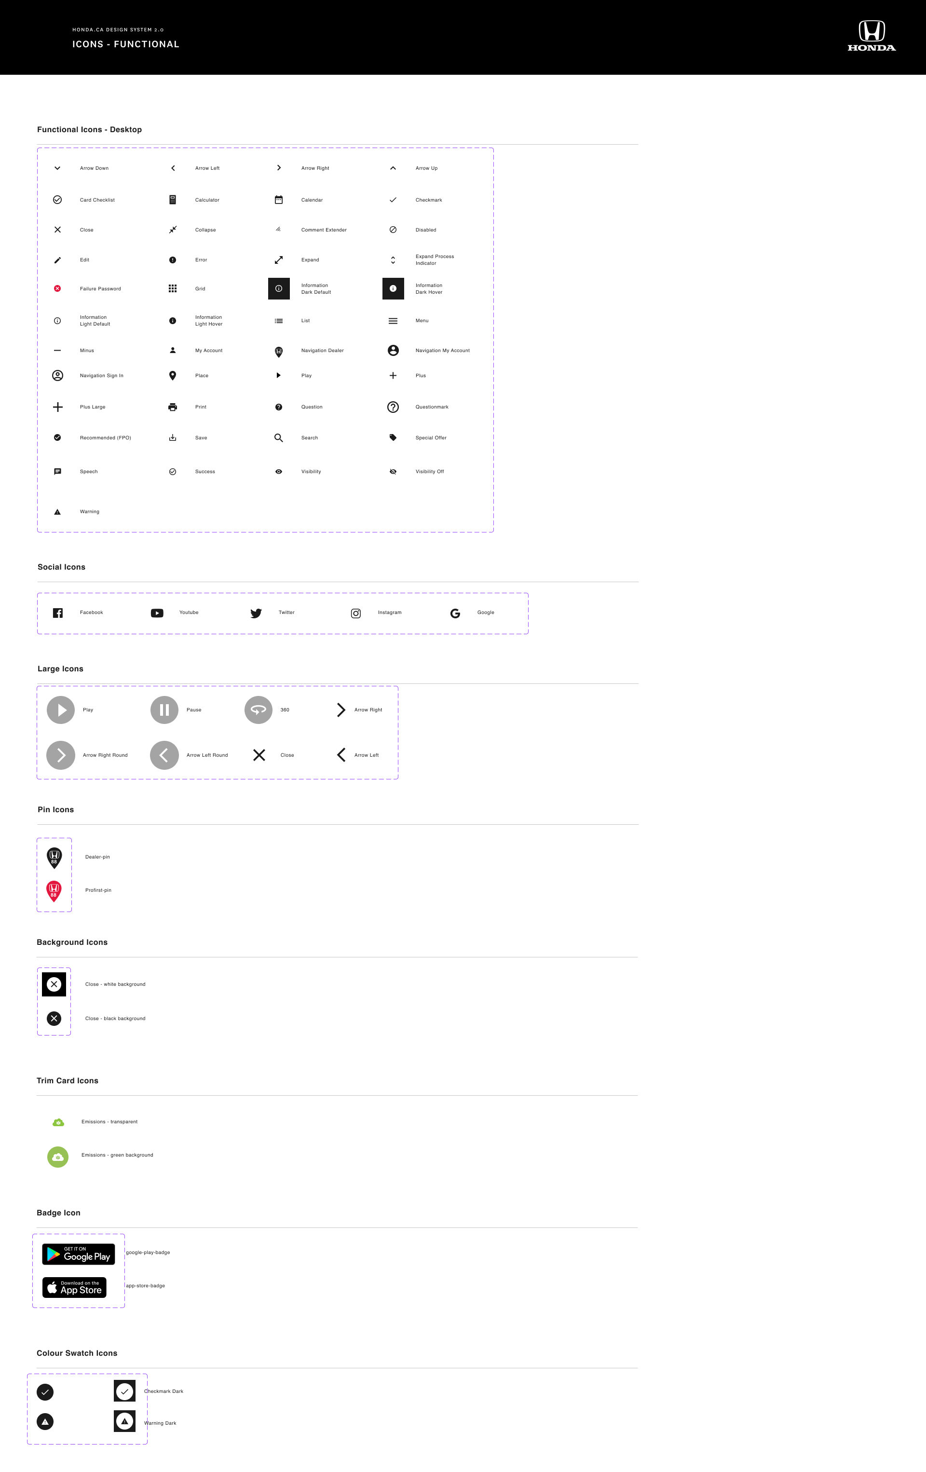Click the Special Offer tag icon

pos(393,437)
